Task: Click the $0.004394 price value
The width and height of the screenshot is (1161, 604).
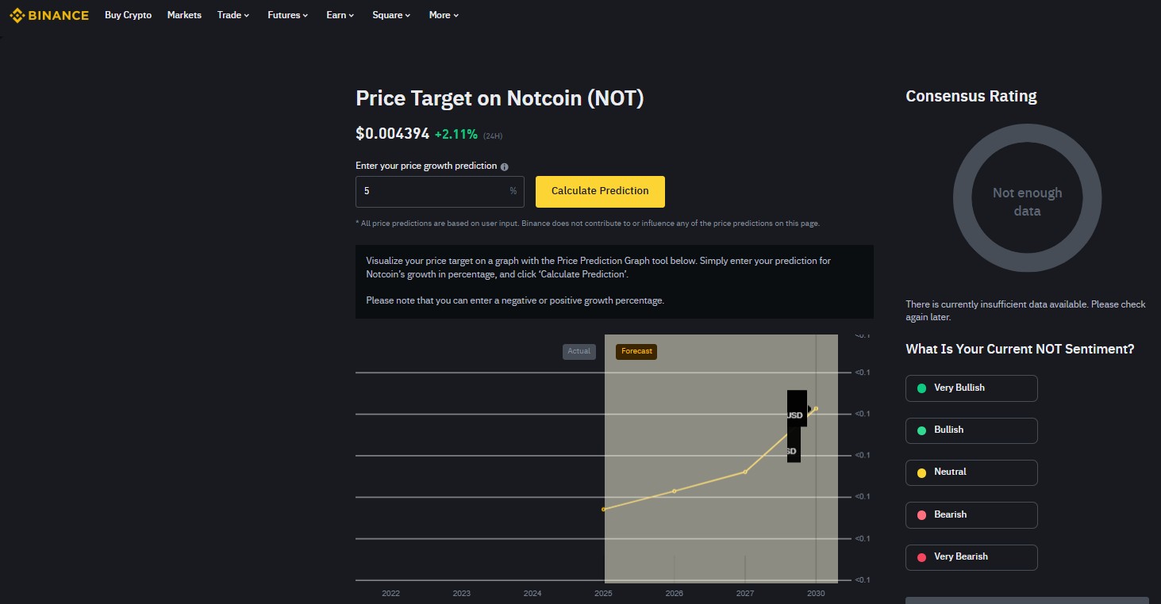Action: click(x=393, y=134)
